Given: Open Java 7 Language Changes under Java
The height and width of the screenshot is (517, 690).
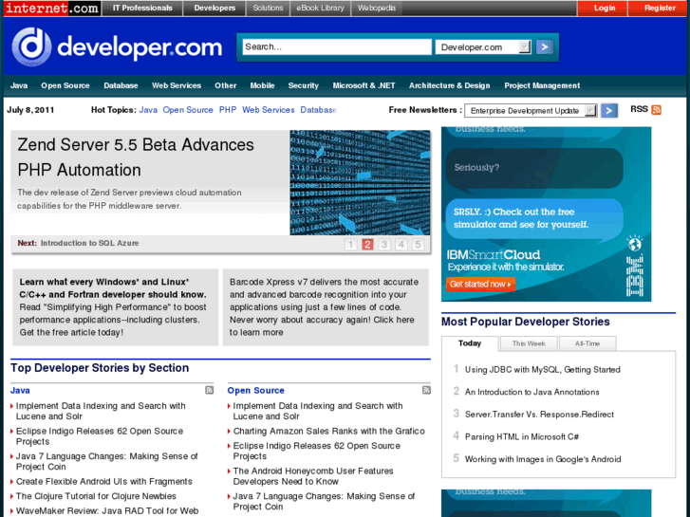Looking at the screenshot, I should point(107,461).
